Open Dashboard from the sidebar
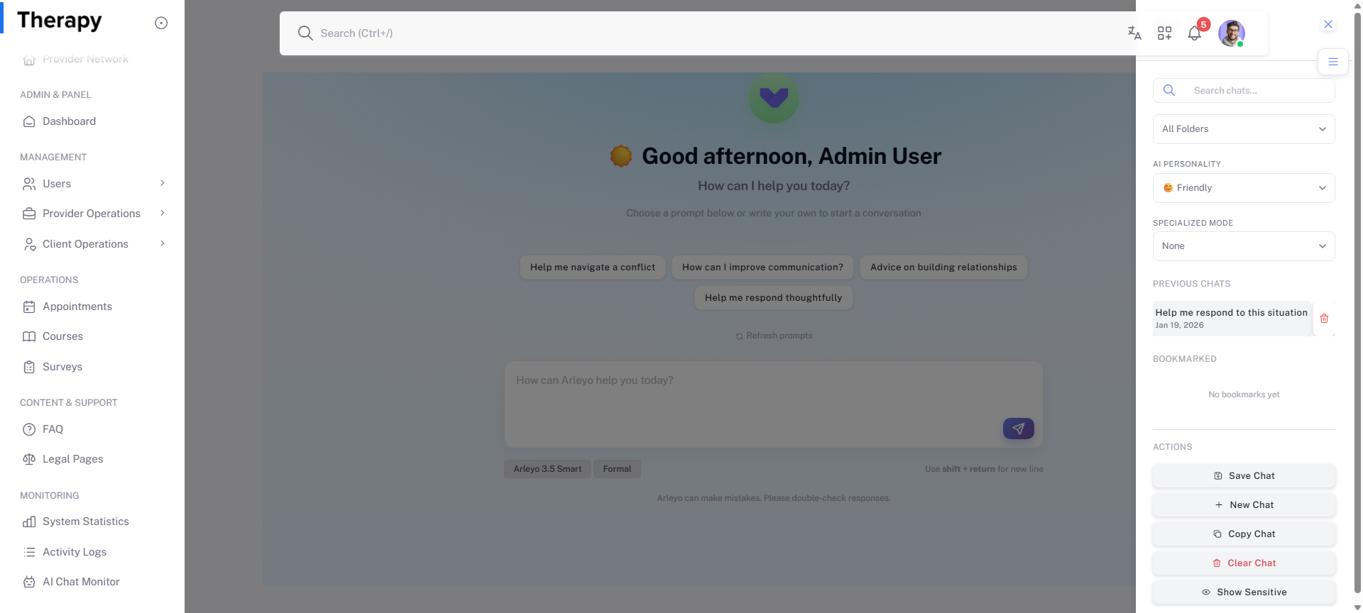The width and height of the screenshot is (1363, 613). click(92, 121)
